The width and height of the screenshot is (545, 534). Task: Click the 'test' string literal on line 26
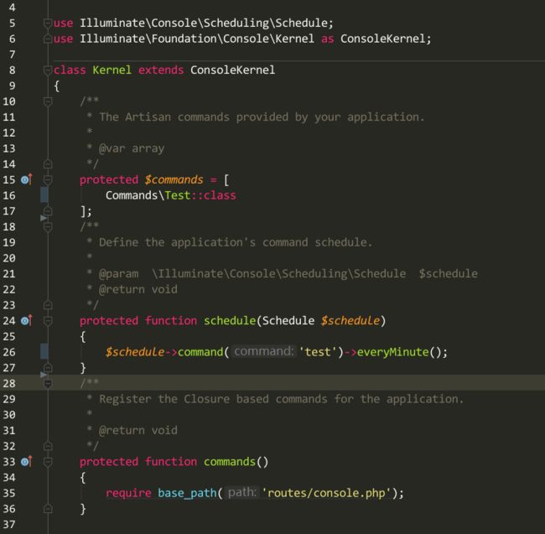(x=318, y=352)
